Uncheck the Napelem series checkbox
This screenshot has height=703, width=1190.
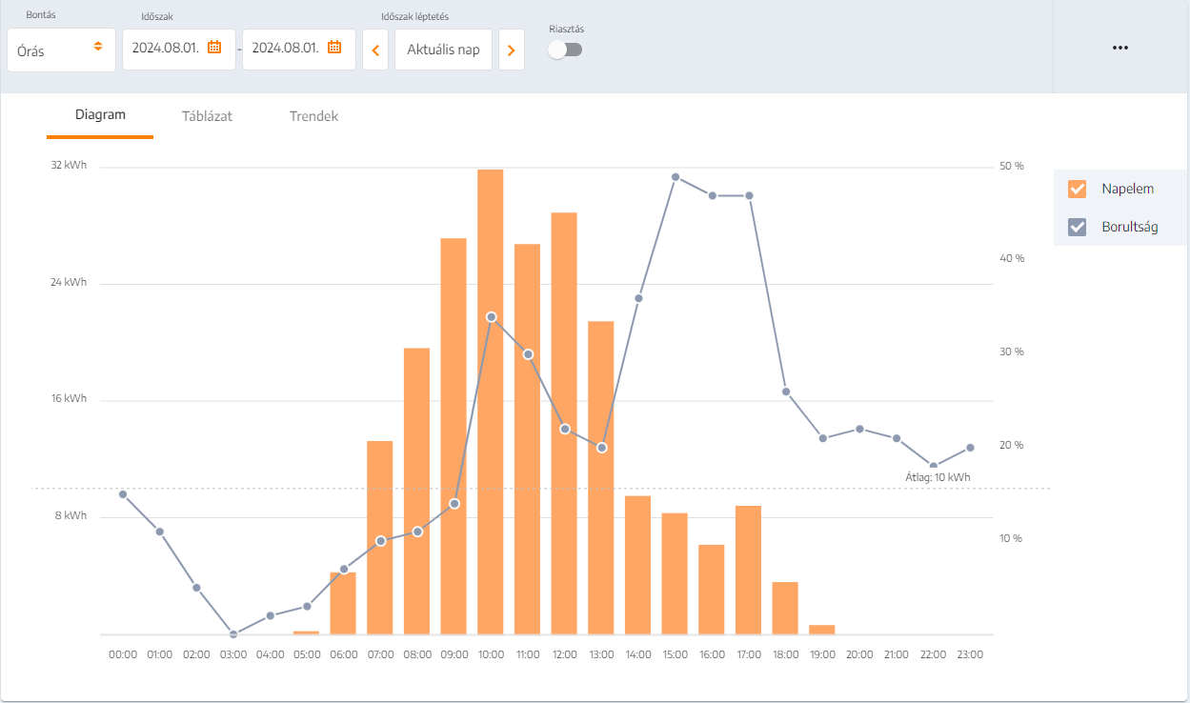pos(1078,189)
